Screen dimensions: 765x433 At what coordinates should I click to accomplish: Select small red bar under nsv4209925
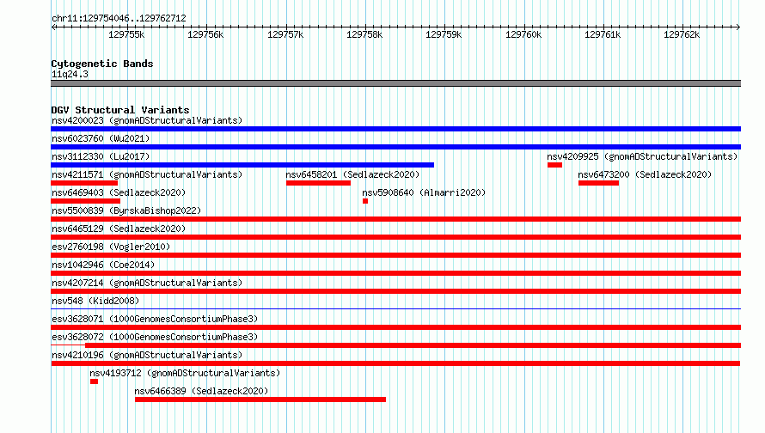click(554, 165)
